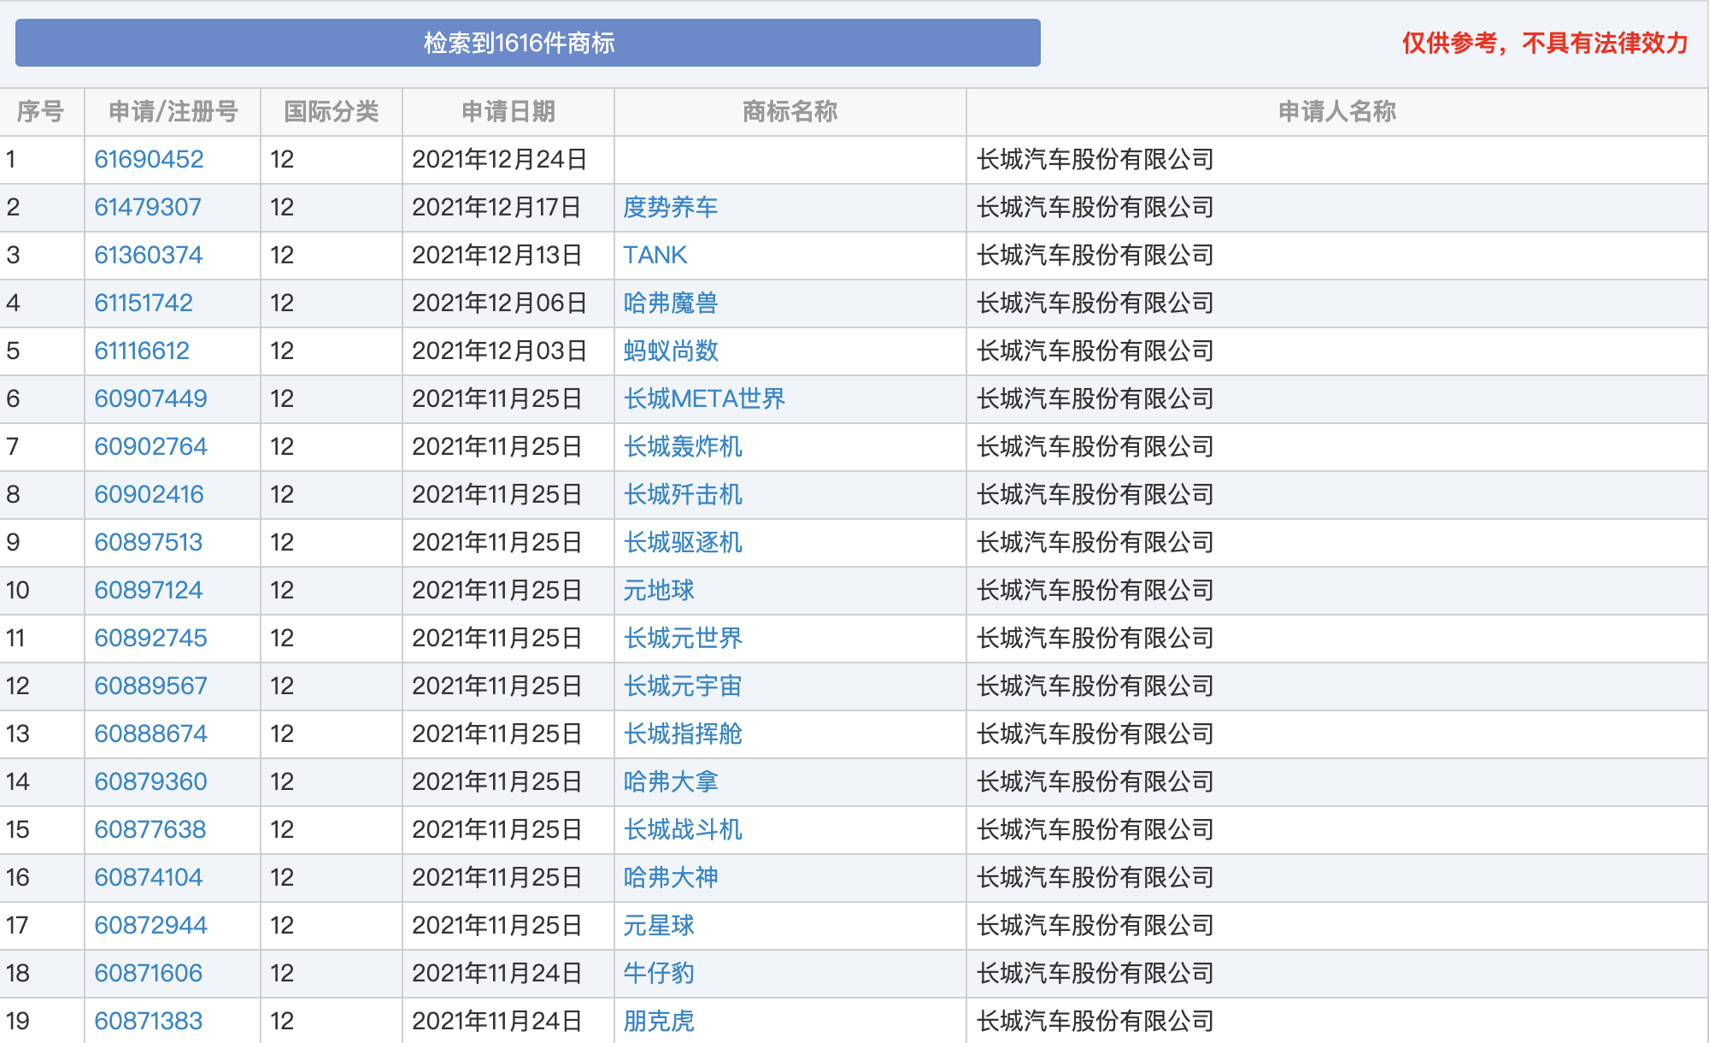Open the 蚂蚁尚数 trademark entry
1709x1043 pixels.
pyautogui.click(x=671, y=351)
